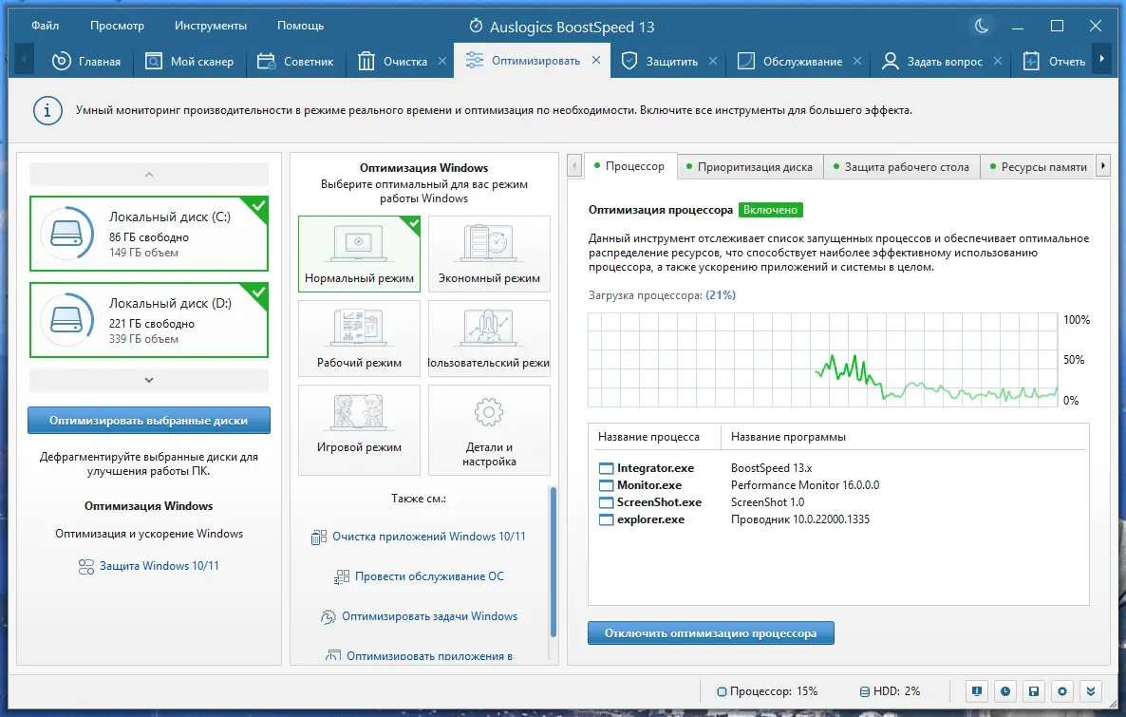Image resolution: width=1126 pixels, height=717 pixels.
Task: Open Защита рабочего стола sub-tab
Action: (901, 167)
